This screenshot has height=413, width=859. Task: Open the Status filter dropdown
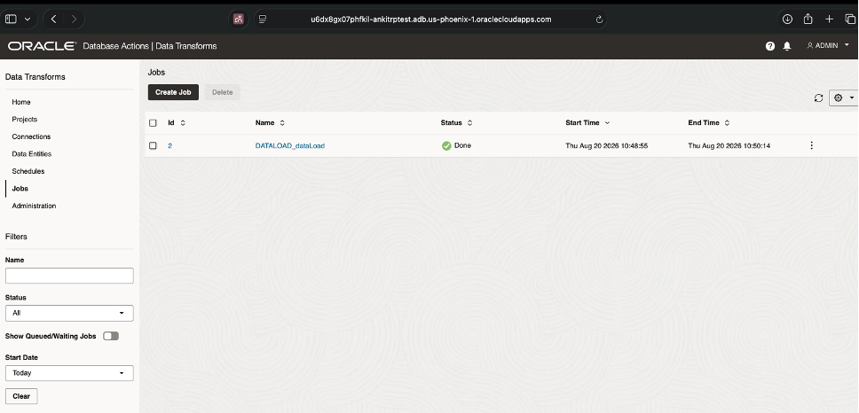pyautogui.click(x=69, y=314)
